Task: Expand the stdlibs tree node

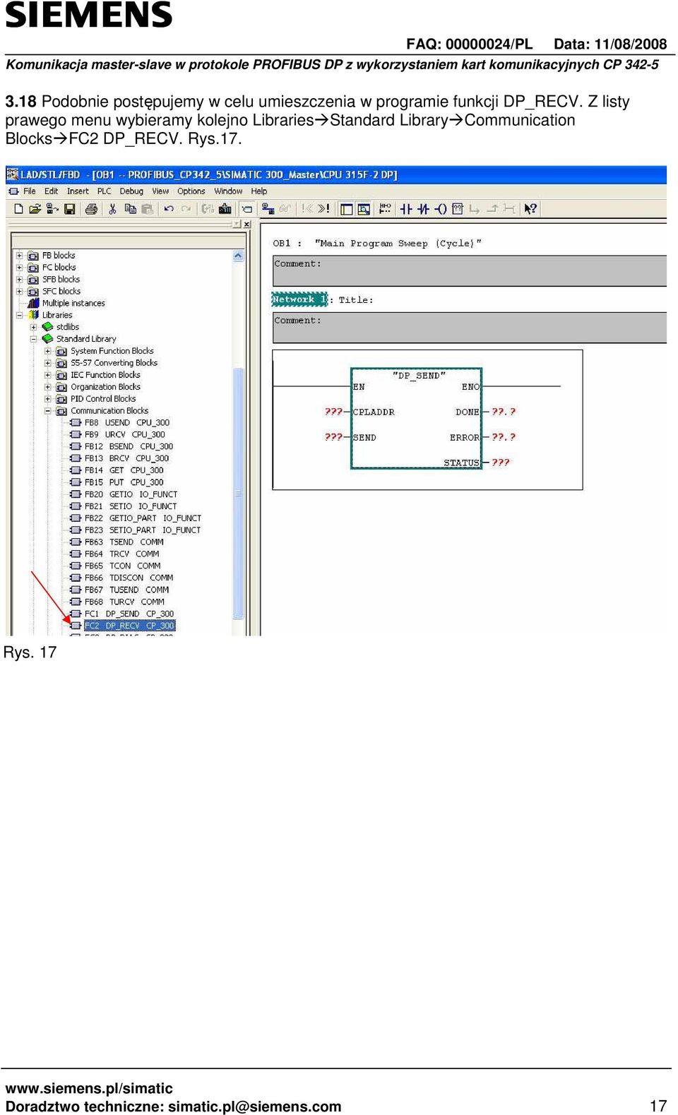Action: click(33, 327)
